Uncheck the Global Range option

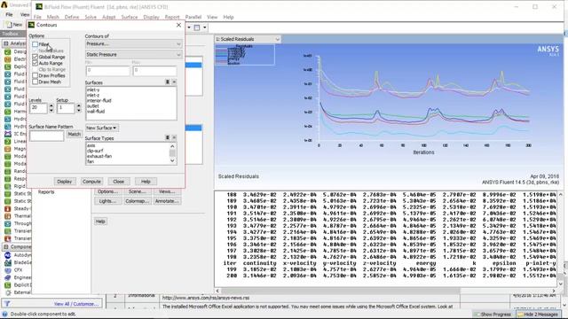35,57
